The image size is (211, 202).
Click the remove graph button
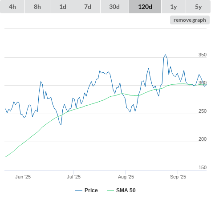(x=190, y=20)
